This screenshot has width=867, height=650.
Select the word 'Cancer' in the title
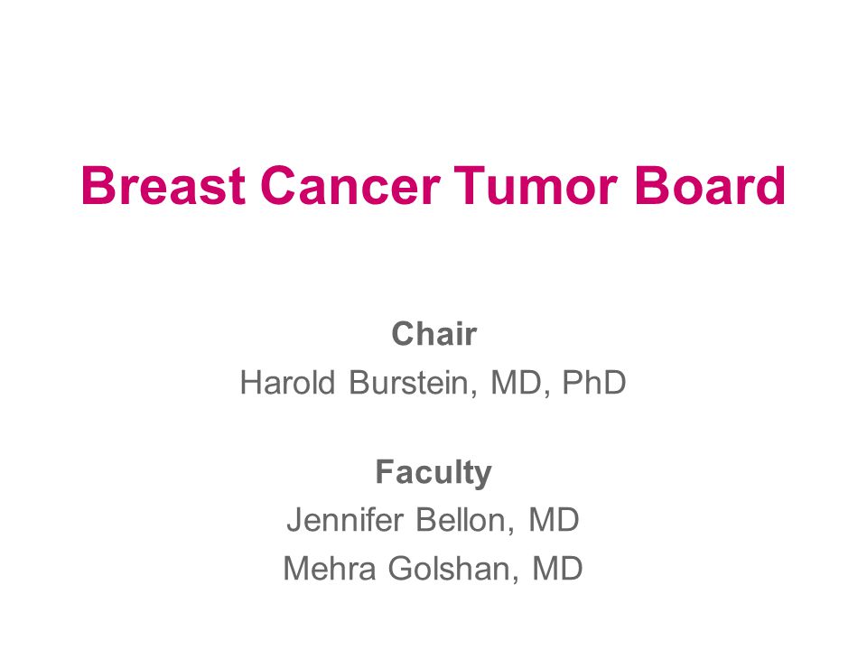(350, 186)
